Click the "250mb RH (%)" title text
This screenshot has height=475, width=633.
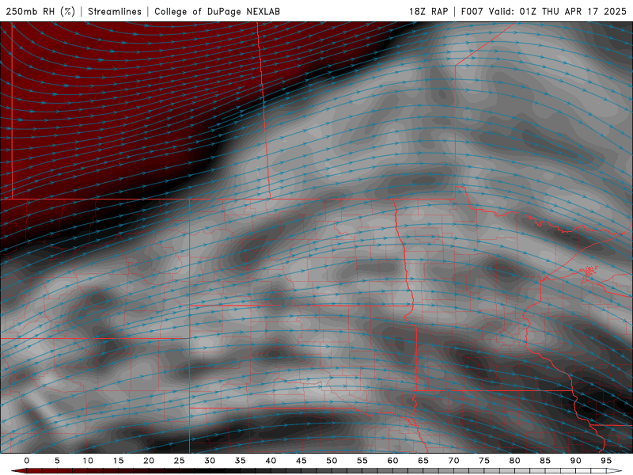pyautogui.click(x=40, y=11)
